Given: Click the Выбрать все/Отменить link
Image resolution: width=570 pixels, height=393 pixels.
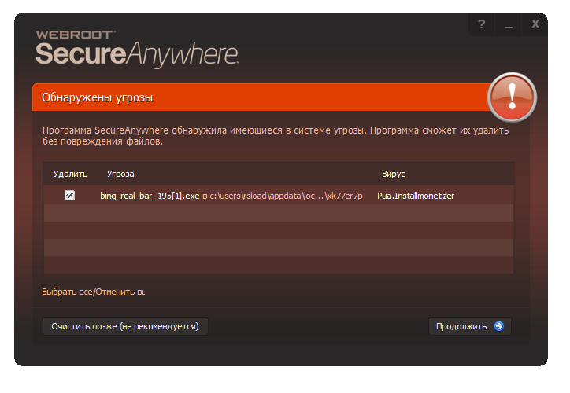Looking at the screenshot, I should point(93,292).
